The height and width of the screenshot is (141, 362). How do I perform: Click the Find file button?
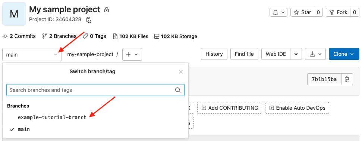(x=244, y=54)
